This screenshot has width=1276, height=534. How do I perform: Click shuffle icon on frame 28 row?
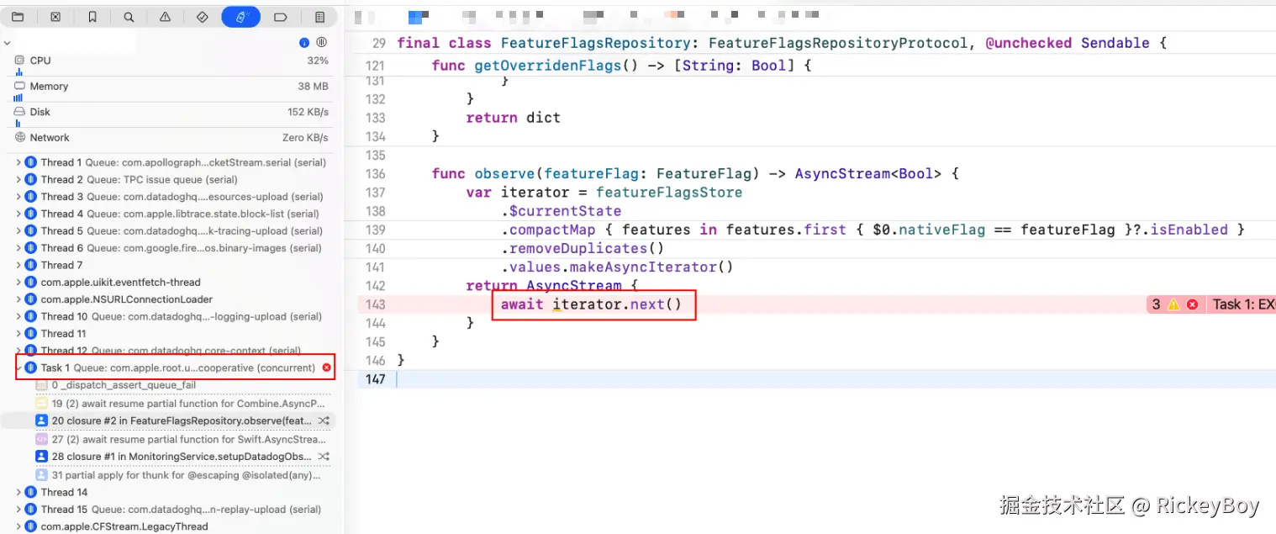pyautogui.click(x=324, y=457)
